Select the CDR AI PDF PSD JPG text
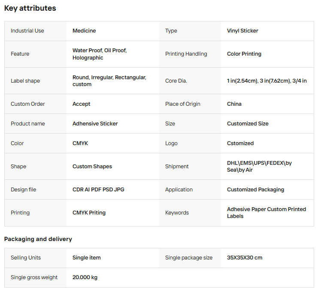The image size is (318, 292). [98, 190]
